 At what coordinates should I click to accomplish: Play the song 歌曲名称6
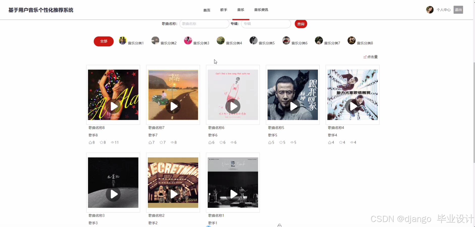(233, 106)
